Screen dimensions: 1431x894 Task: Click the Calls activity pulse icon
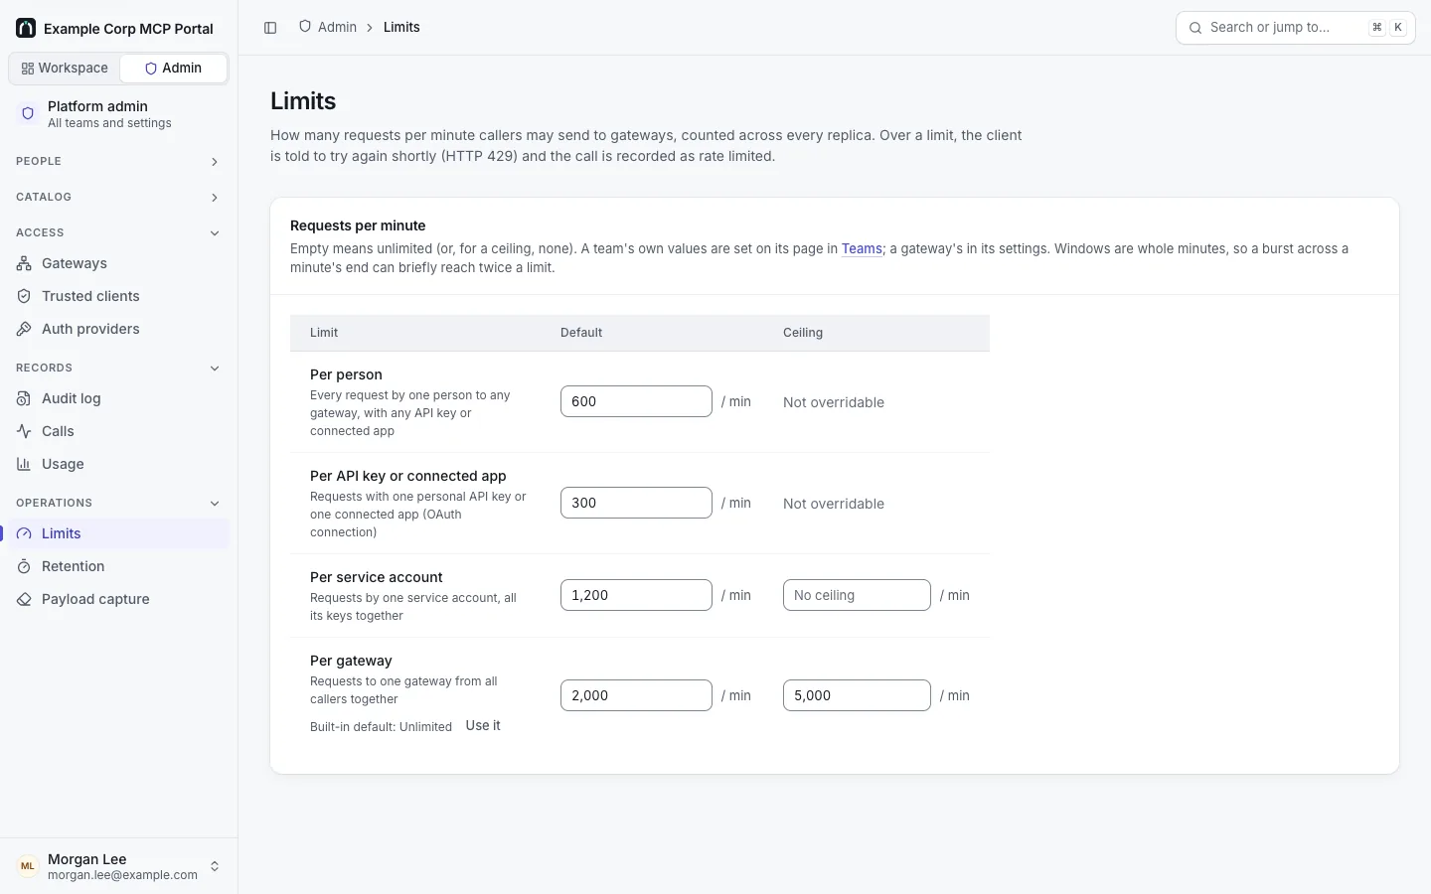tap(24, 431)
